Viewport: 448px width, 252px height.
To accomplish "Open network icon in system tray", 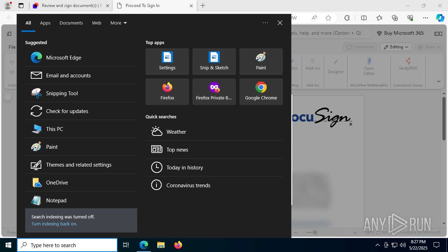I will coord(394,245).
